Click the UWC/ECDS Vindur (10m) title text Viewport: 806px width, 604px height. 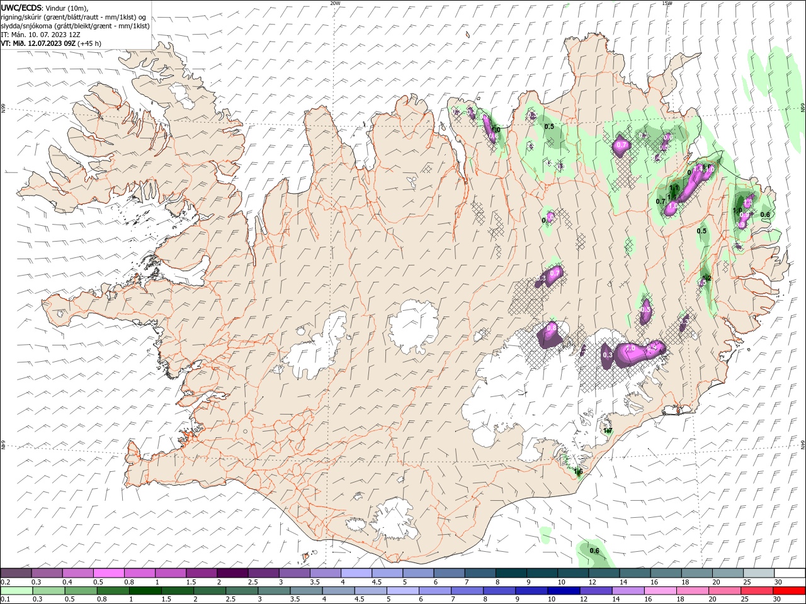click(45, 8)
